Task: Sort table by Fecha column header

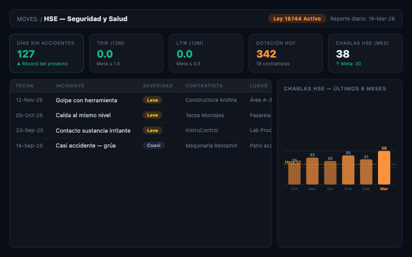Action: pyautogui.click(x=25, y=86)
